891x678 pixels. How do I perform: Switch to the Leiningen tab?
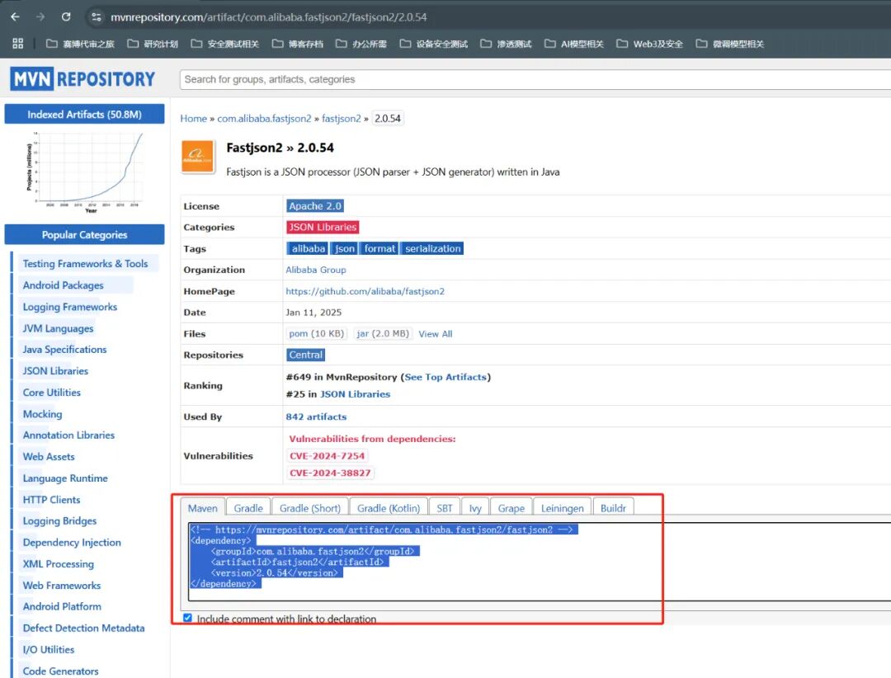pyautogui.click(x=563, y=508)
